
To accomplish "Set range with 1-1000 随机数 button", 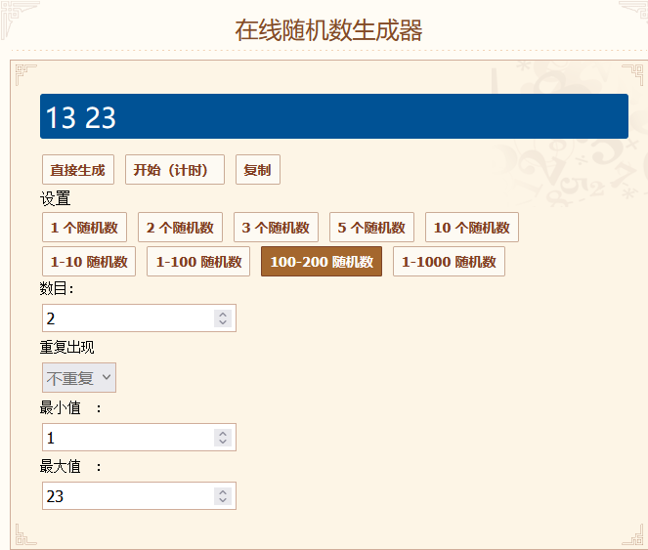I will (449, 261).
